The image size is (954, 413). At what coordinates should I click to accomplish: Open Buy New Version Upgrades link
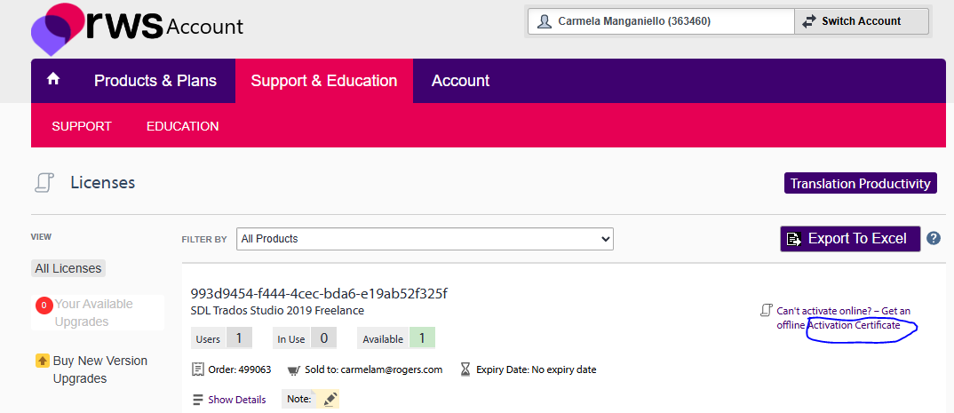[x=99, y=369]
